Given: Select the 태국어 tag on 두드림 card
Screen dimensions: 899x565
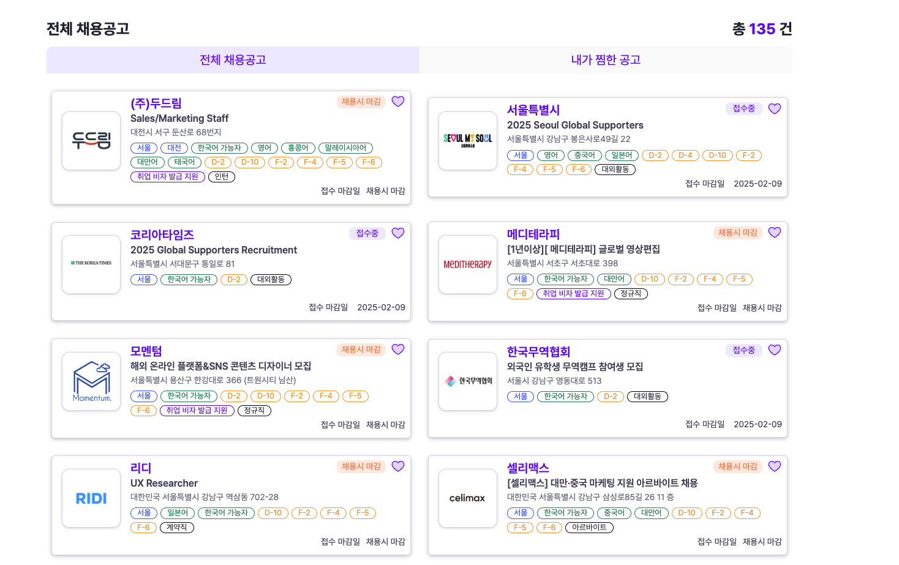Looking at the screenshot, I should pos(184,162).
